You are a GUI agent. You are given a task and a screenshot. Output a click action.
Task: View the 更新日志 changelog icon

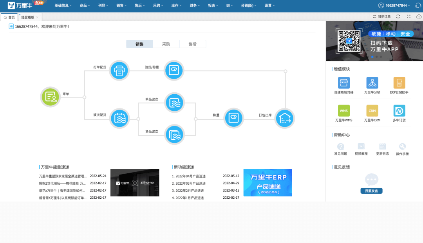click(x=383, y=146)
